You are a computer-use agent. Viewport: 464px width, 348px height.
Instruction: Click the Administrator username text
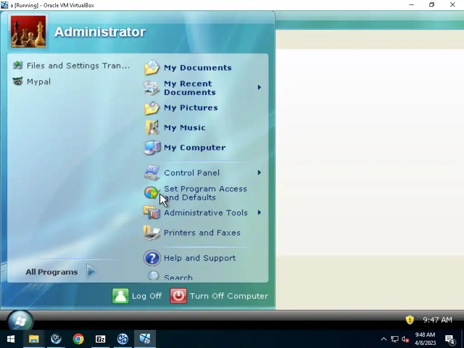(100, 32)
